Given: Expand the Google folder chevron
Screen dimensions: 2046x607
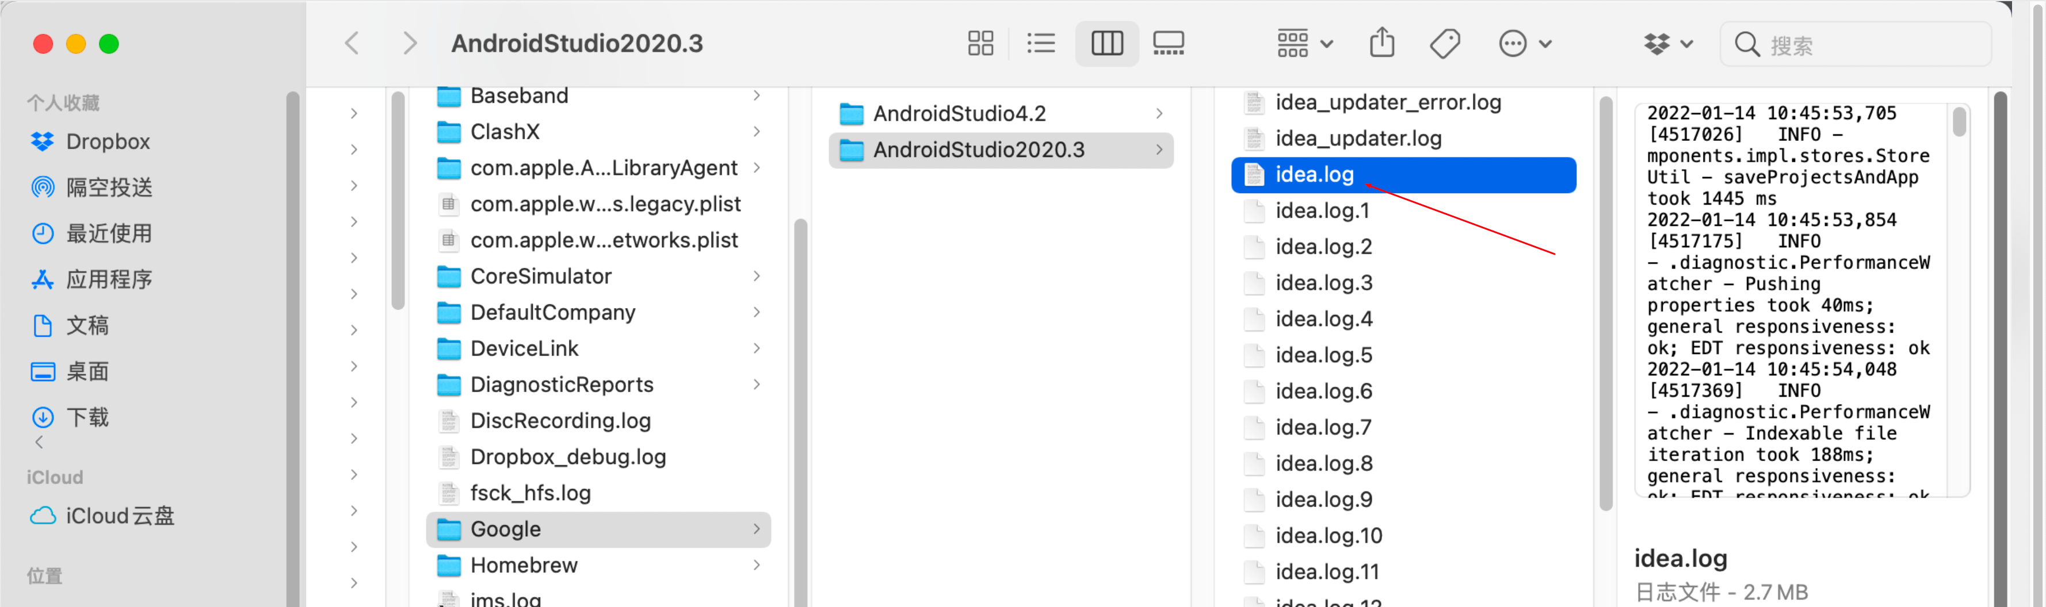Looking at the screenshot, I should pyautogui.click(x=757, y=529).
